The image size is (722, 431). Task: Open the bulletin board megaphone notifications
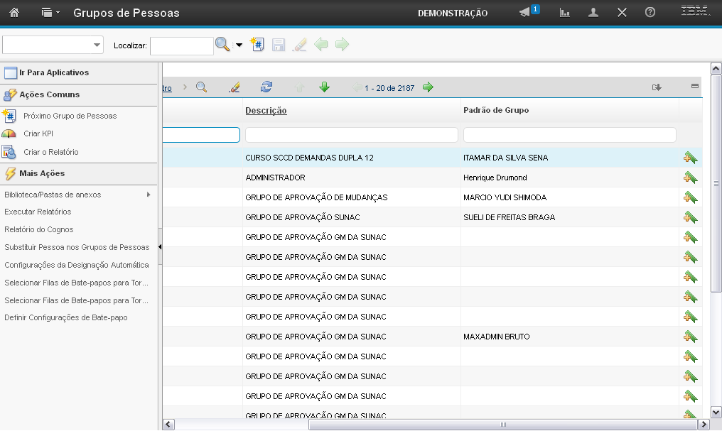click(x=525, y=13)
